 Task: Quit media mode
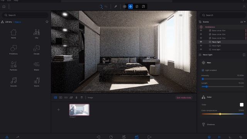[184, 98]
